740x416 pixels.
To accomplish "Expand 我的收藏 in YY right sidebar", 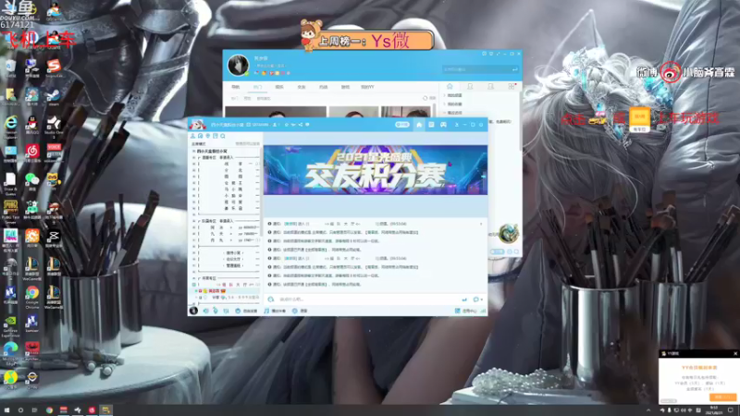I will [453, 104].
